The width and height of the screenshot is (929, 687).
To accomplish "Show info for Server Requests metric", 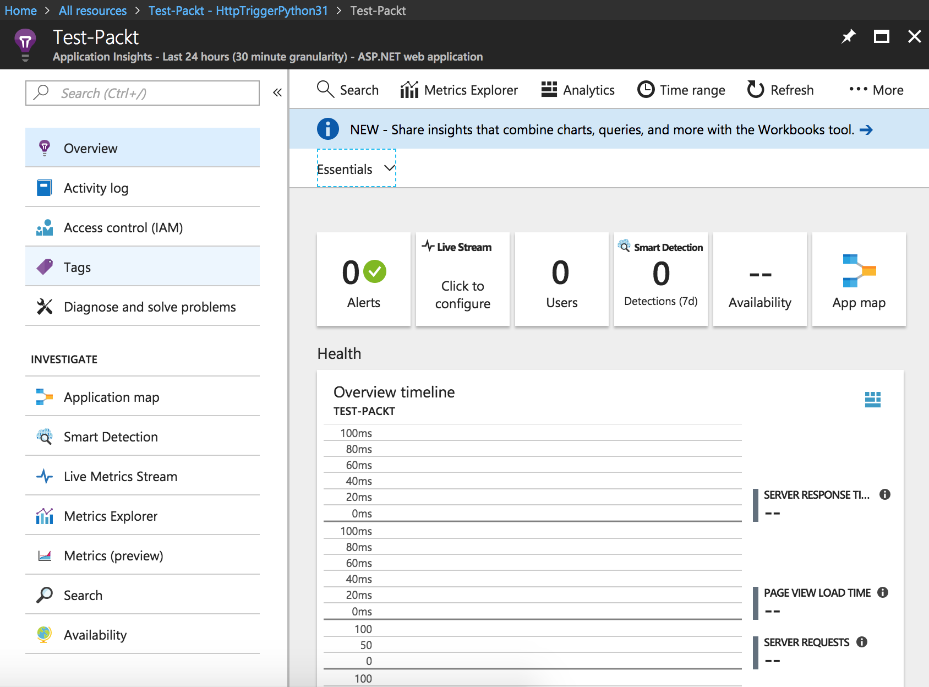I will [x=862, y=642].
